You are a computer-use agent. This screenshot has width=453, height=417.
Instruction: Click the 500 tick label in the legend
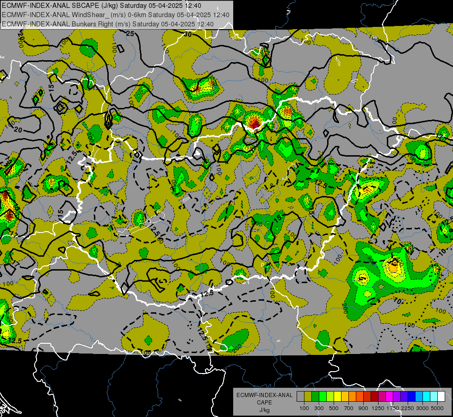pos(334,408)
